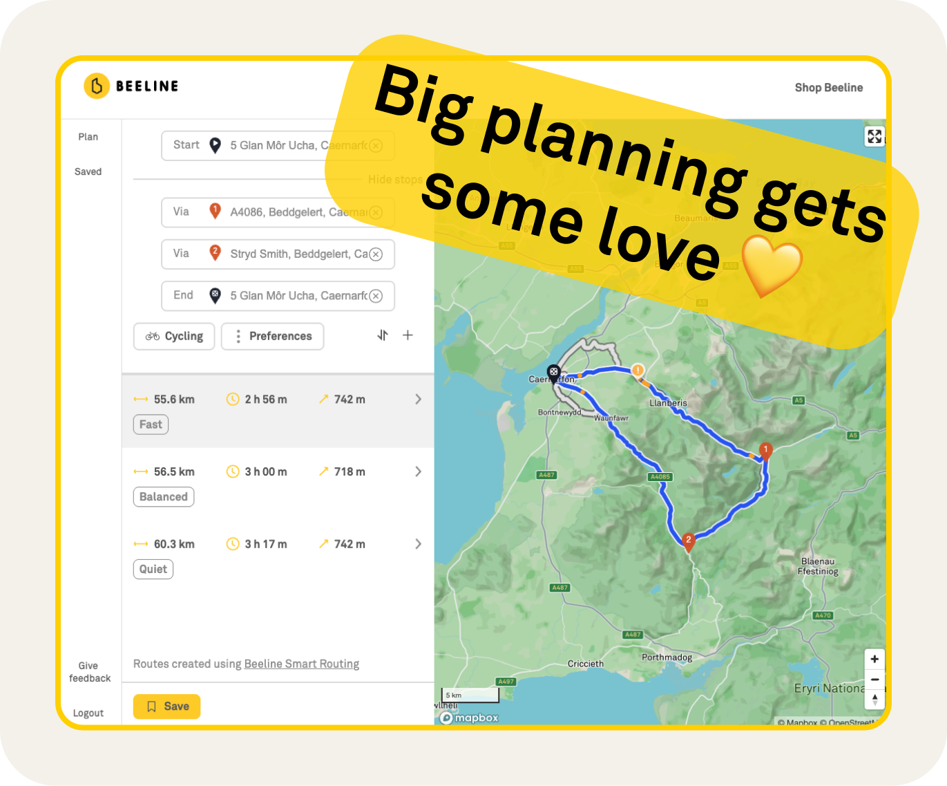
Task: Click the 2 h 56 m duration text
Action: coord(266,400)
